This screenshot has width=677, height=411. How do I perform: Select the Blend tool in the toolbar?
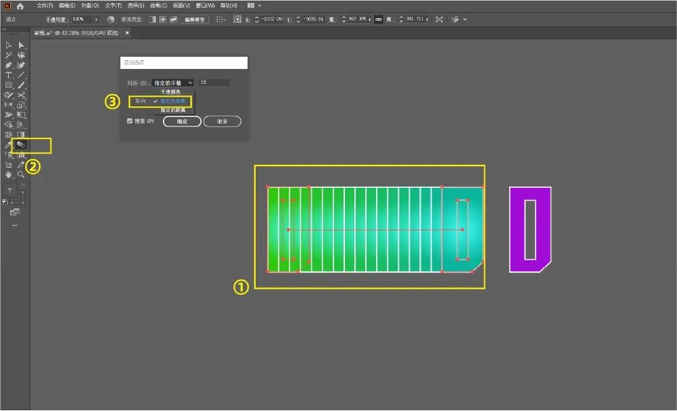(x=21, y=145)
